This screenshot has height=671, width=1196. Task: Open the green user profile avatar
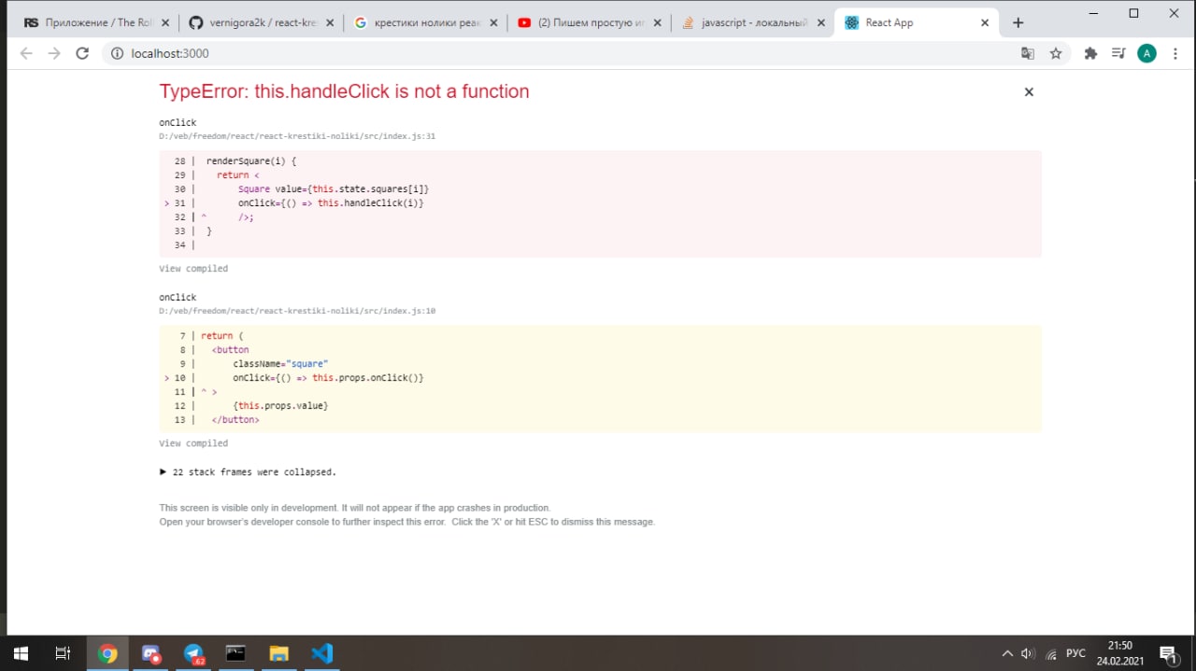coord(1146,53)
